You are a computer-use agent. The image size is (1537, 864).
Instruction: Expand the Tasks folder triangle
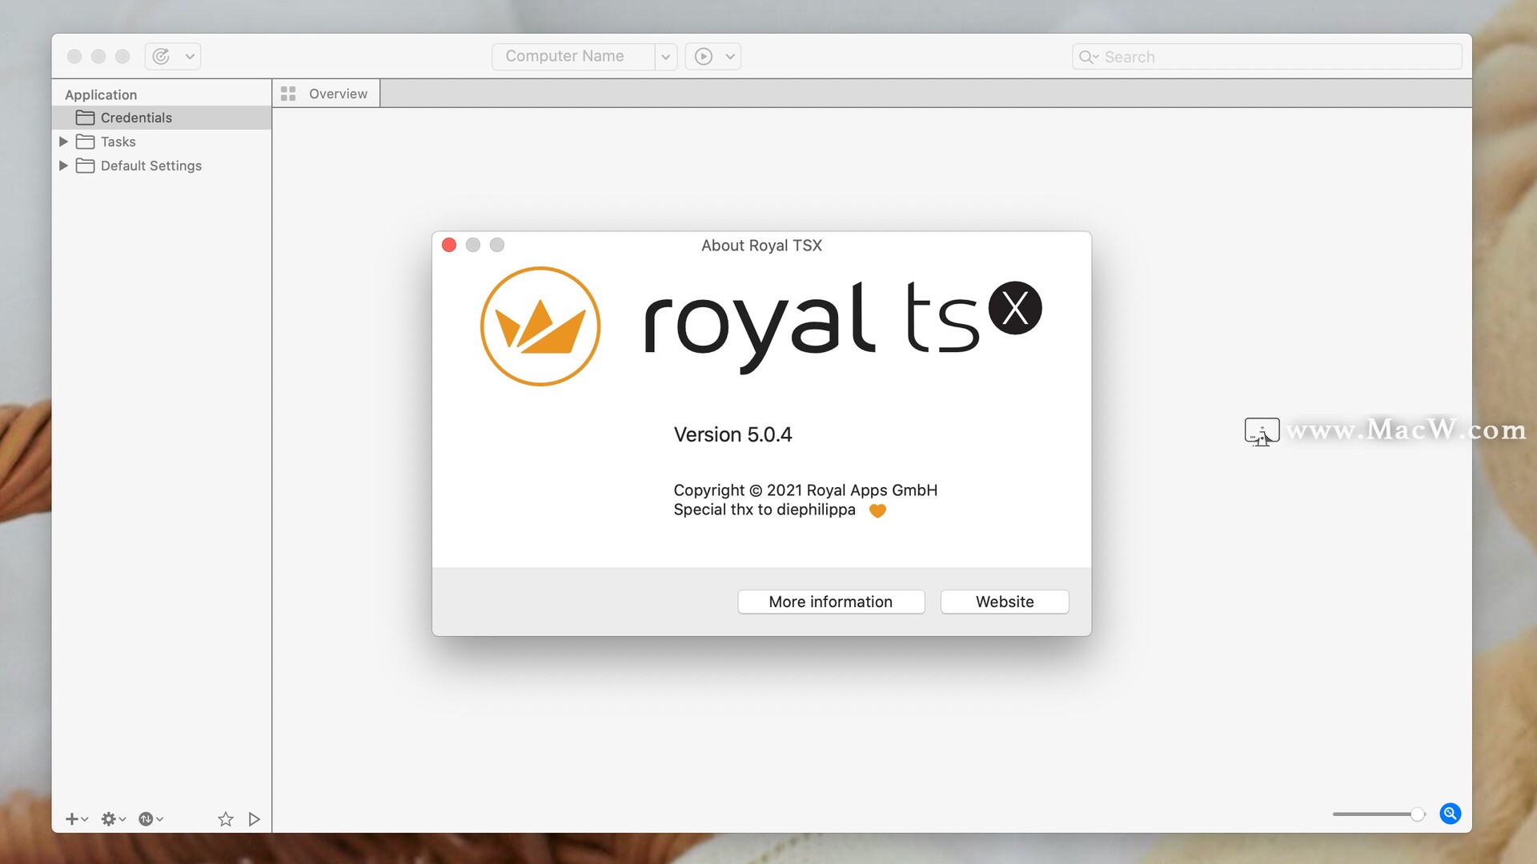pyautogui.click(x=63, y=142)
